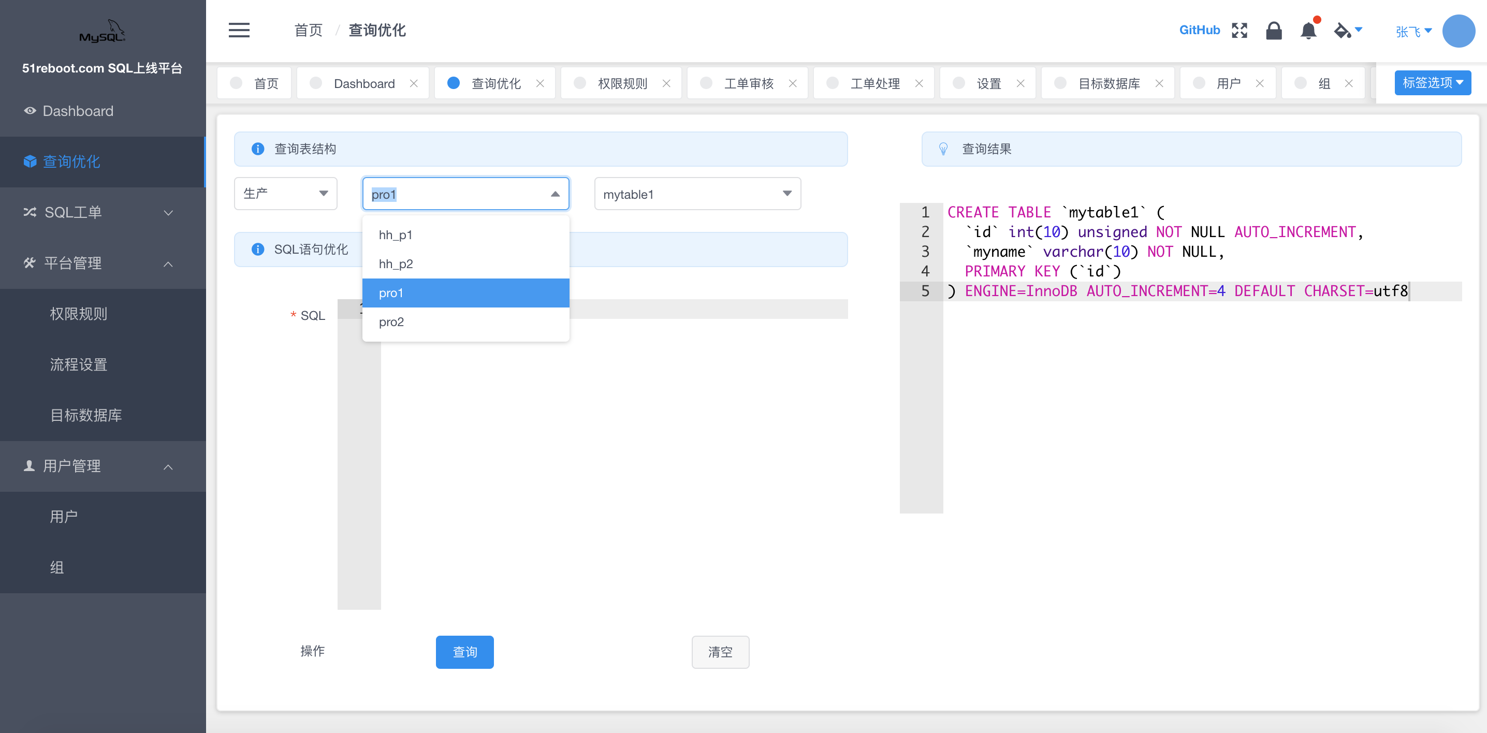Close the Dashboard tab
Image resolution: width=1487 pixels, height=733 pixels.
pyautogui.click(x=414, y=83)
